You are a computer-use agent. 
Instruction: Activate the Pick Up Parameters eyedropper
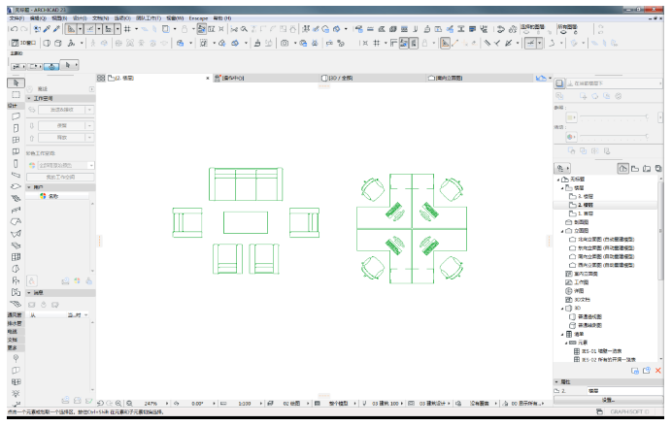click(x=47, y=29)
